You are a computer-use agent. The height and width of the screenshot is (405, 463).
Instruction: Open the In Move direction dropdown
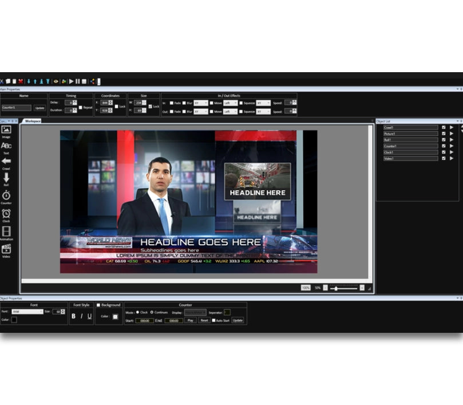point(230,103)
